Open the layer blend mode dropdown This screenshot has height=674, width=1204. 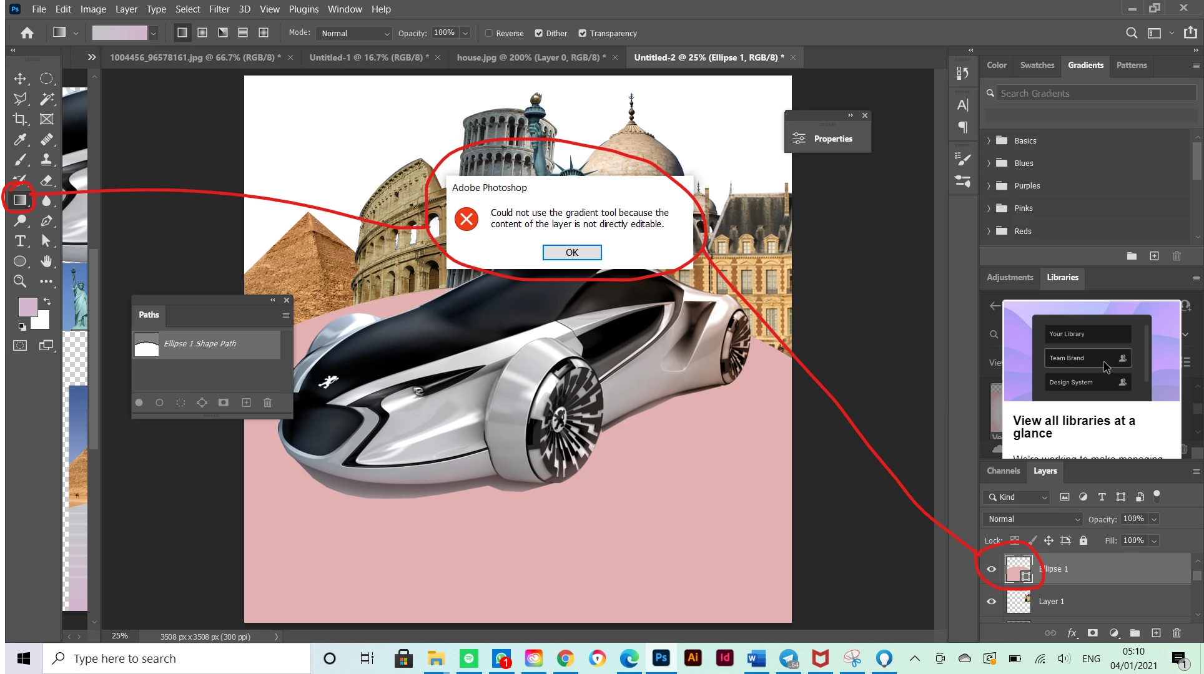click(1032, 519)
